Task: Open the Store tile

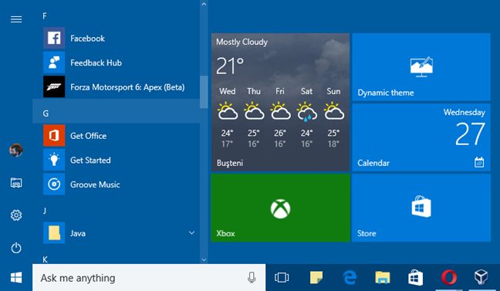Action: (x=421, y=208)
